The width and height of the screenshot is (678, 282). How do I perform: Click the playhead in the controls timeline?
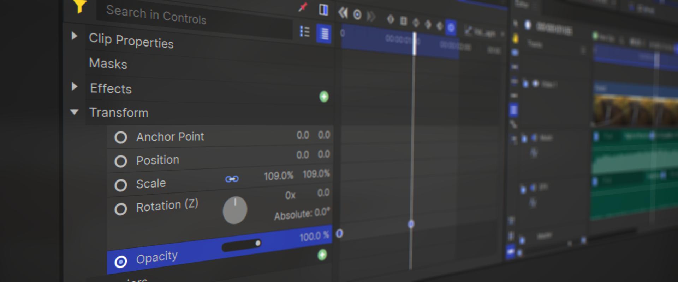click(x=415, y=44)
